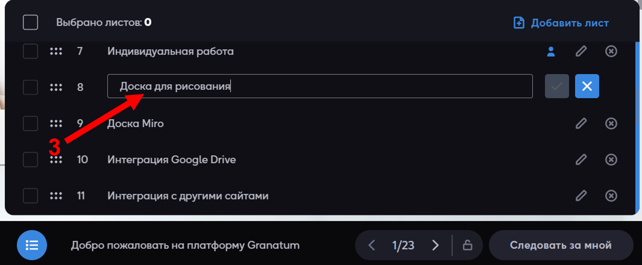Click the edit pencil for Индивидуальная работа

(x=581, y=51)
